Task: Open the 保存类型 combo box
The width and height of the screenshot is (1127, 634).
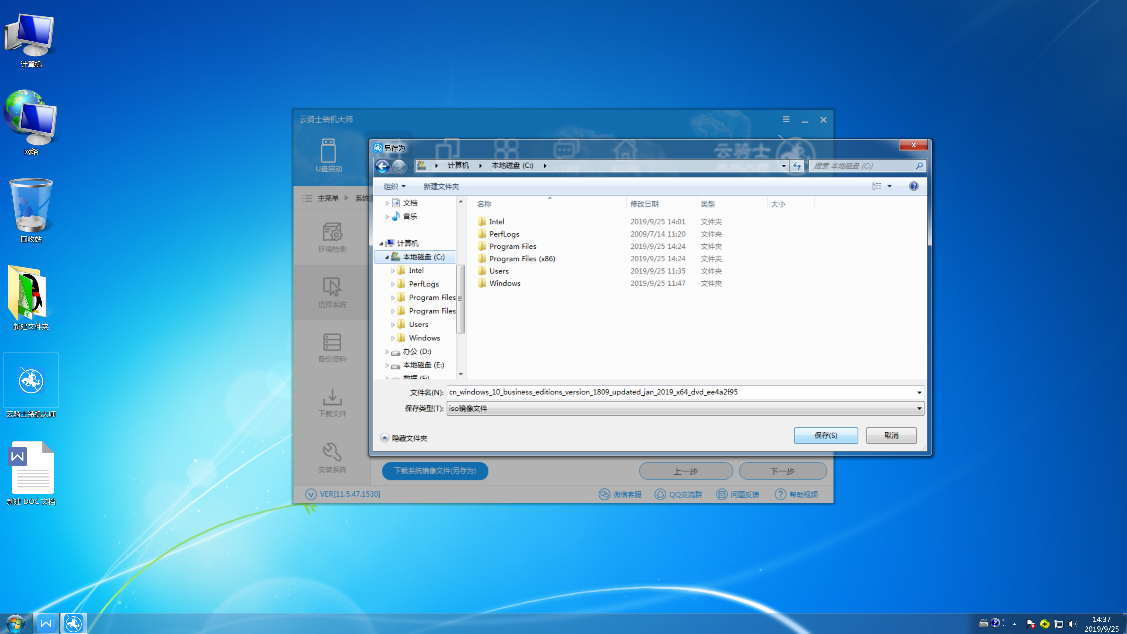Action: [685, 408]
